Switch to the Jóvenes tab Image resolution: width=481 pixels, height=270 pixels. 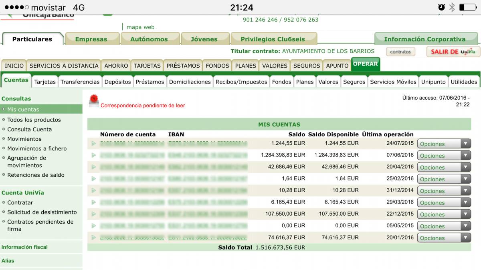(x=204, y=39)
